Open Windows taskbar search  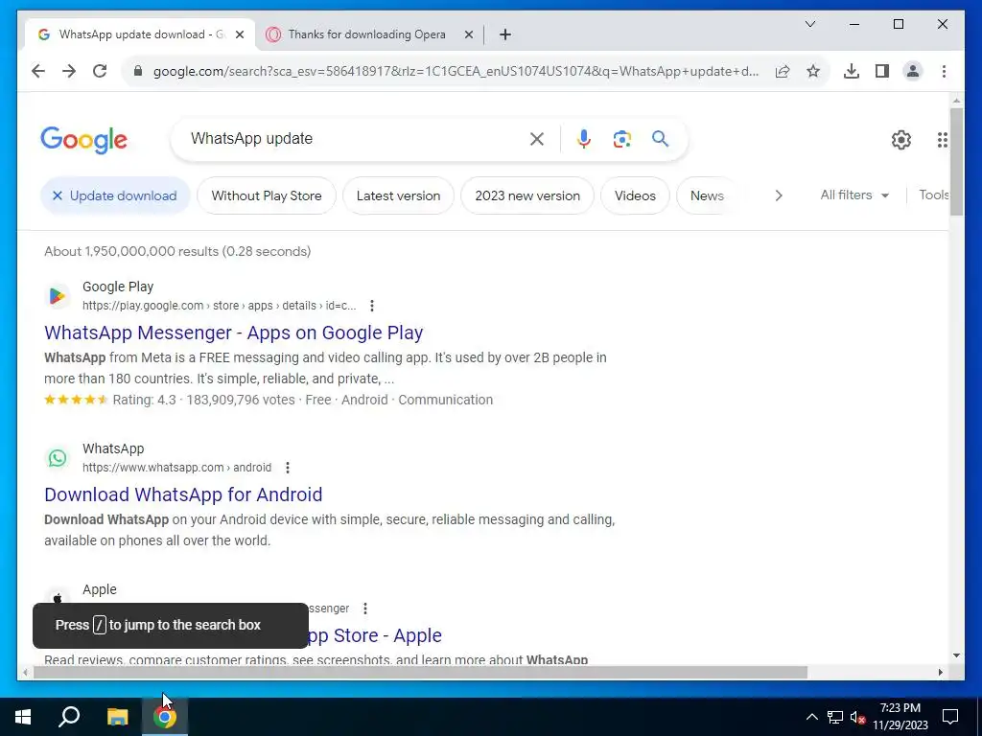pyautogui.click(x=69, y=717)
